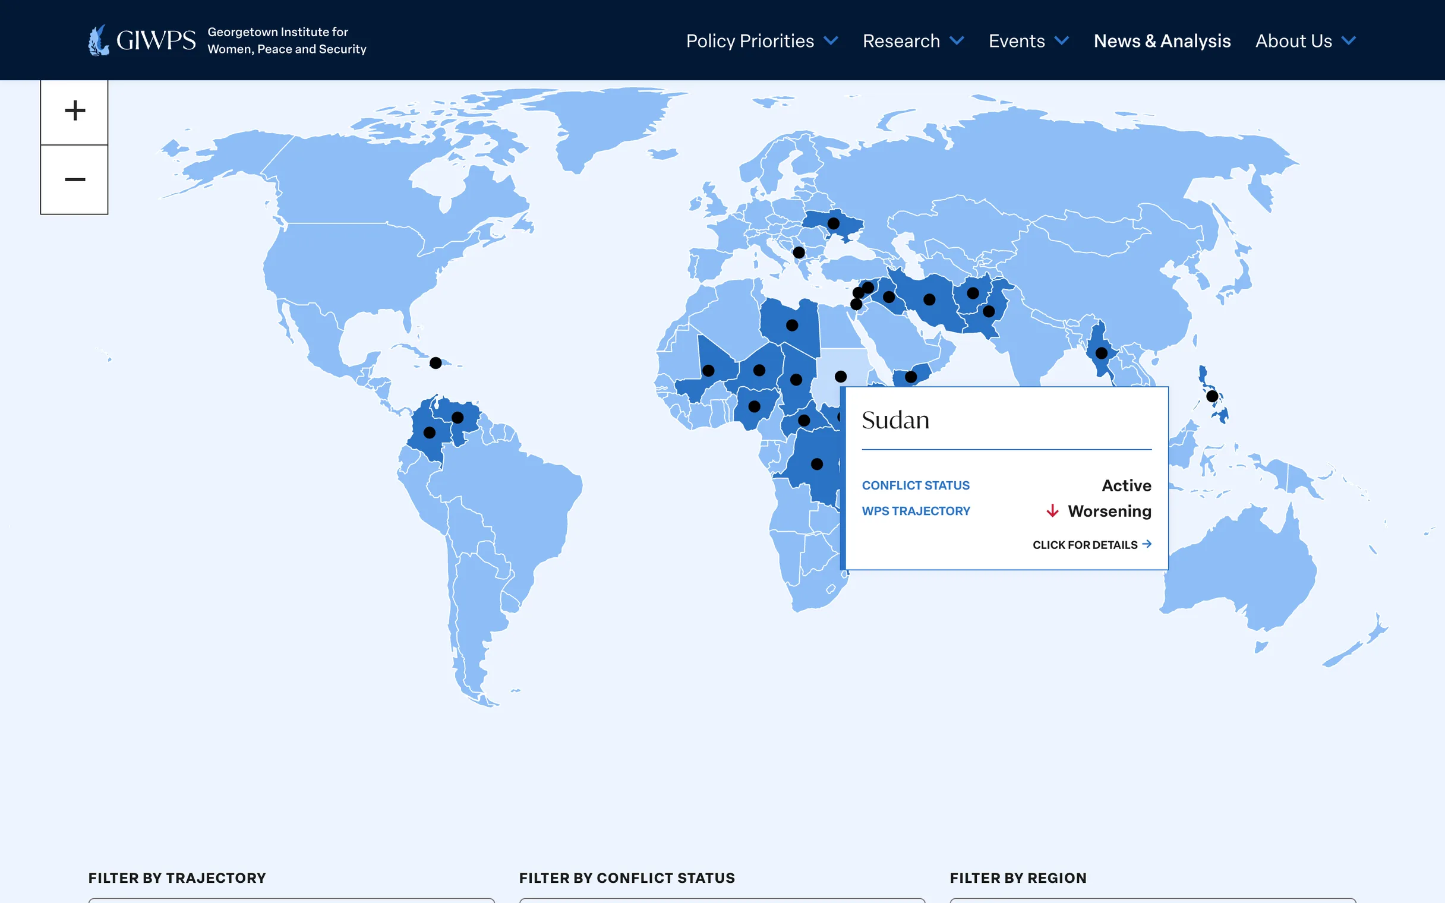Screen dimensions: 1445x903
Task: Zoom in the map with plus button
Action: [x=75, y=111]
